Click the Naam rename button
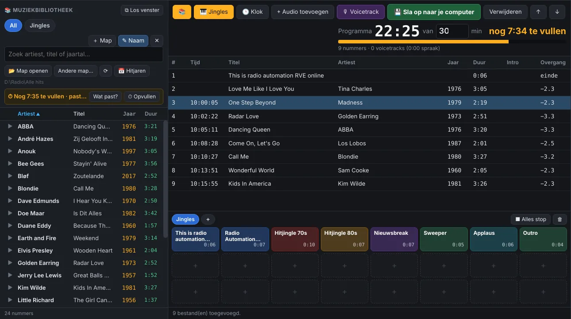Viewport: 571px width, 319px height. point(133,41)
